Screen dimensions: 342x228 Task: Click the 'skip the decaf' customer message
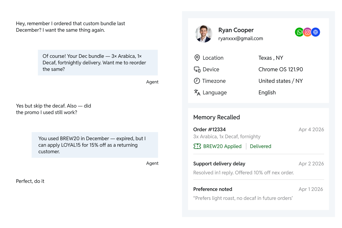[54, 109]
